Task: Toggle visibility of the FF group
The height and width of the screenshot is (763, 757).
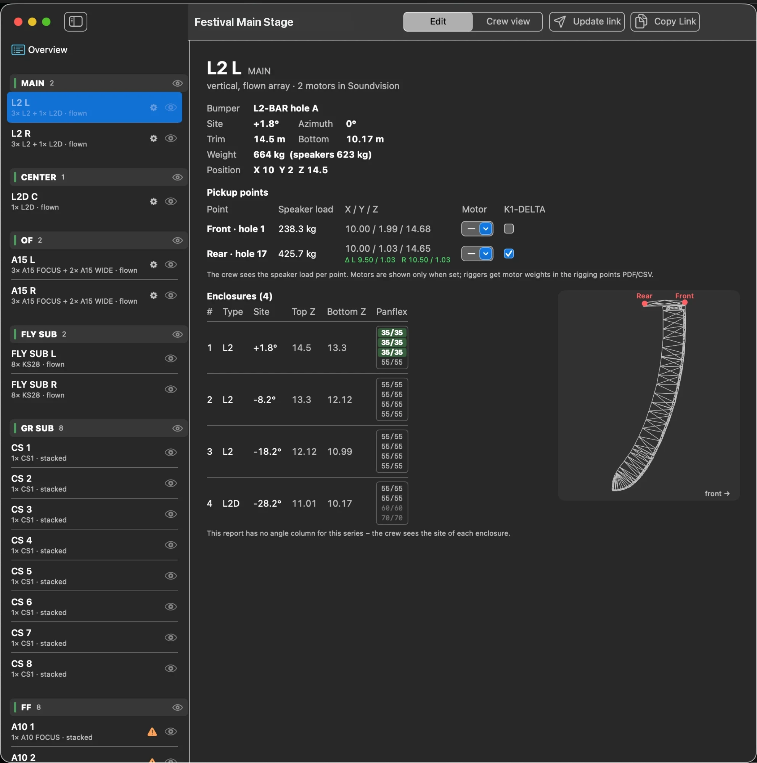Action: pos(178,707)
